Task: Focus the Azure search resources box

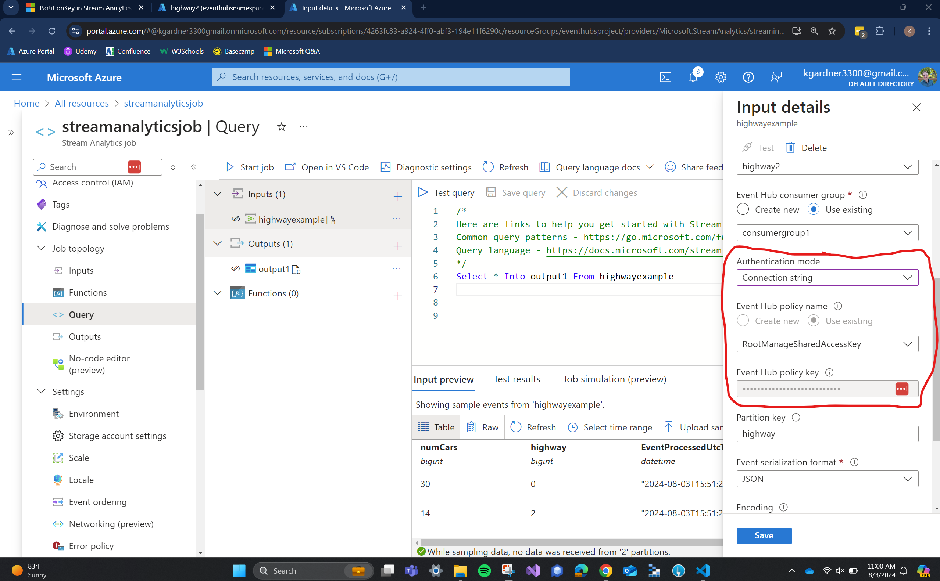Action: [x=390, y=77]
